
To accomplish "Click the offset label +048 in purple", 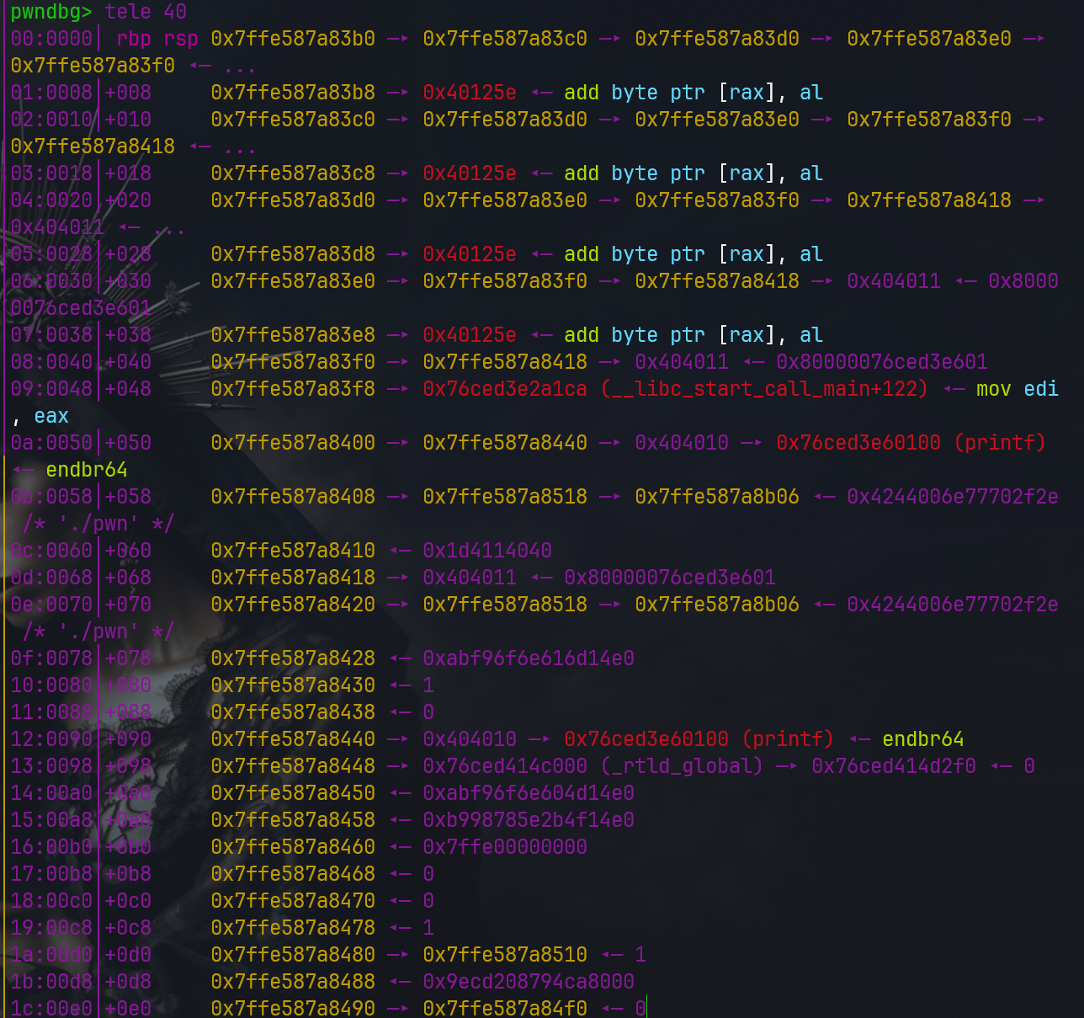I will (x=128, y=389).
